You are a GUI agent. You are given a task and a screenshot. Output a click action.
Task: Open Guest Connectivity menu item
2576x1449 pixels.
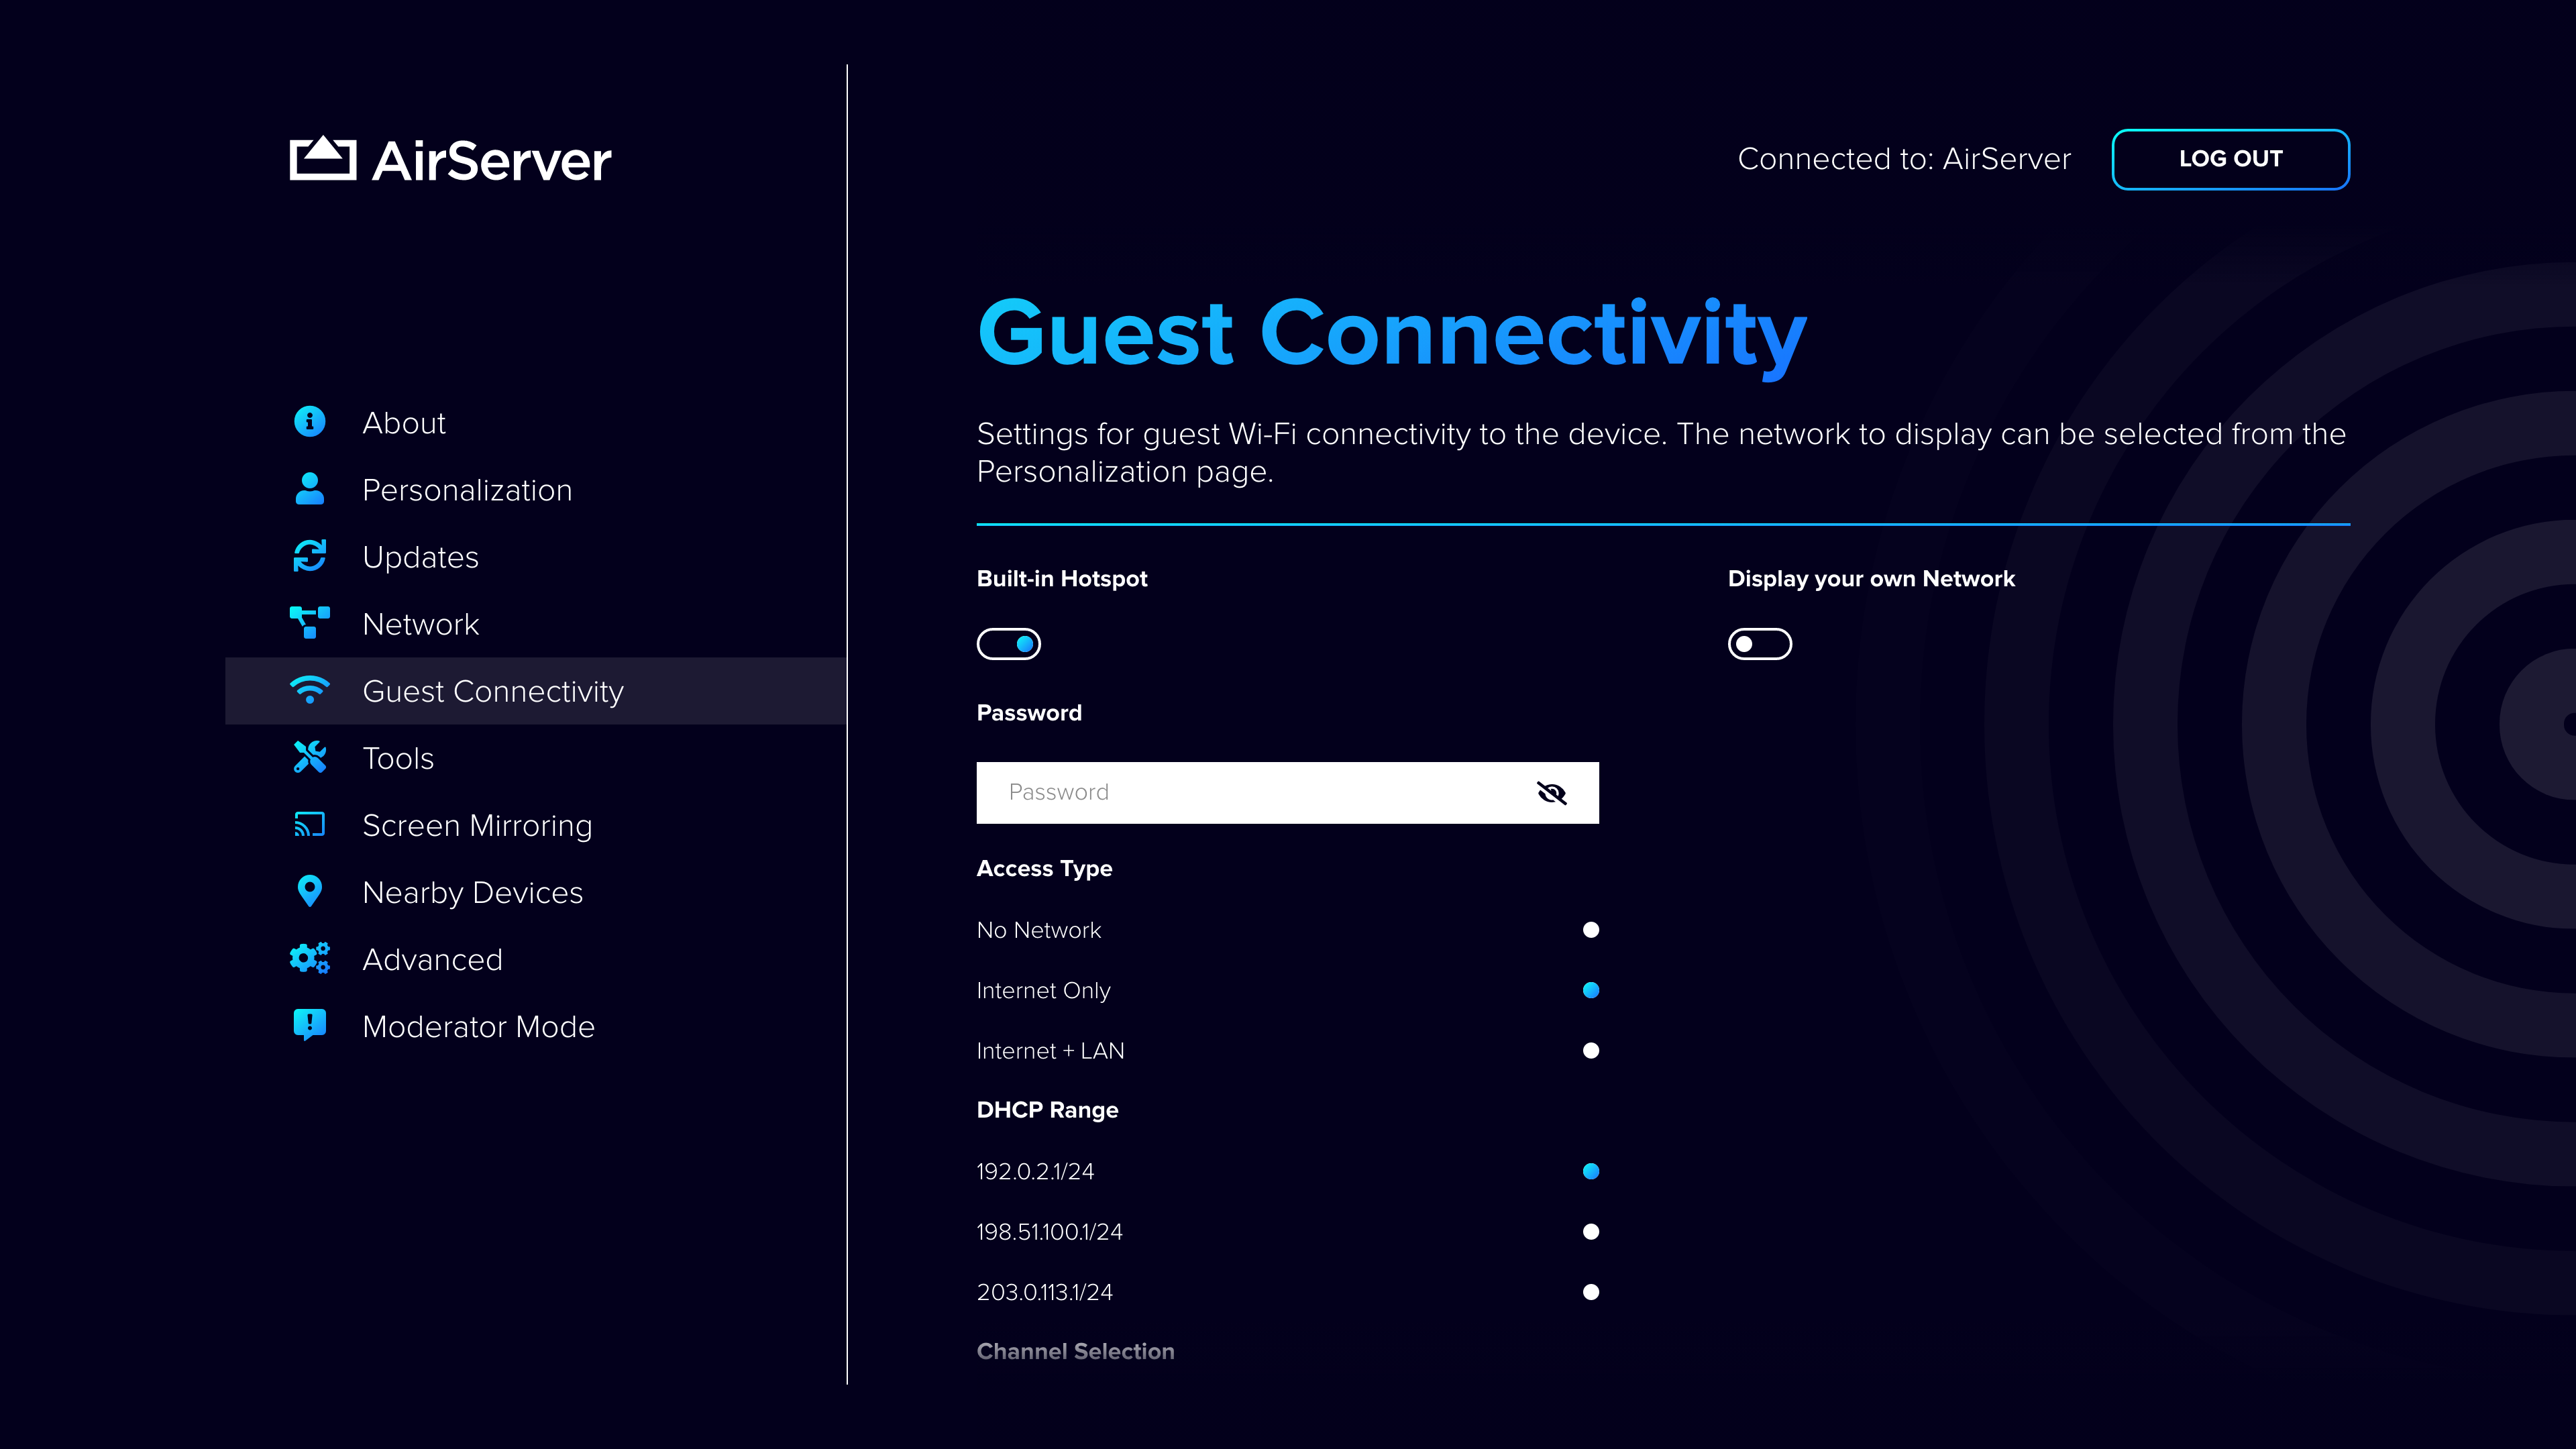492,691
